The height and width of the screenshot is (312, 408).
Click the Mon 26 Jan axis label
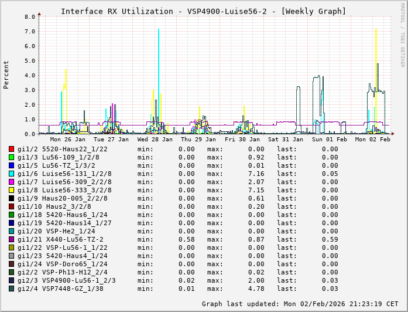coord(68,140)
